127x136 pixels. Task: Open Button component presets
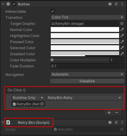click(116, 4)
